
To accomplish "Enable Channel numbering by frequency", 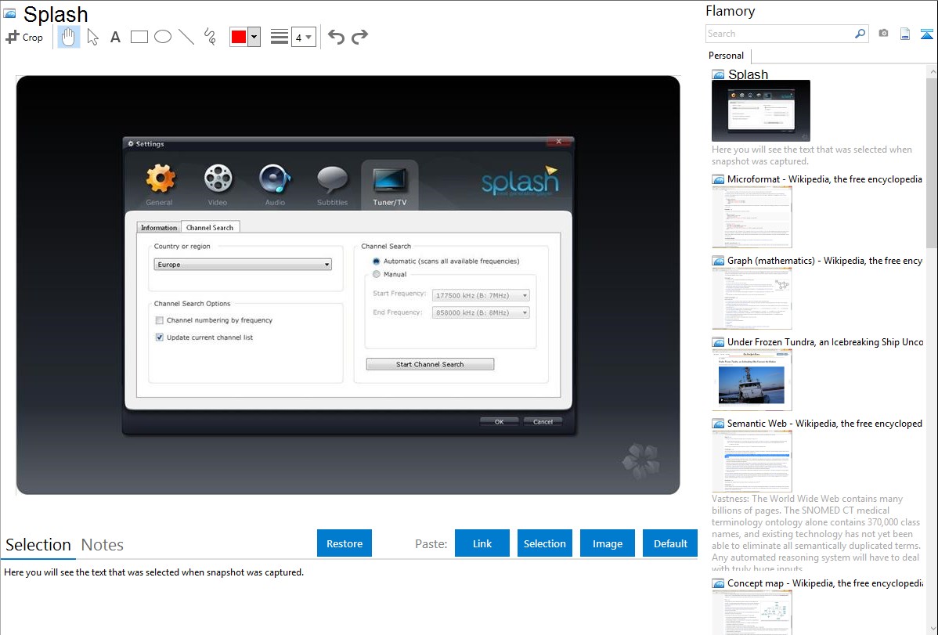I will [160, 320].
